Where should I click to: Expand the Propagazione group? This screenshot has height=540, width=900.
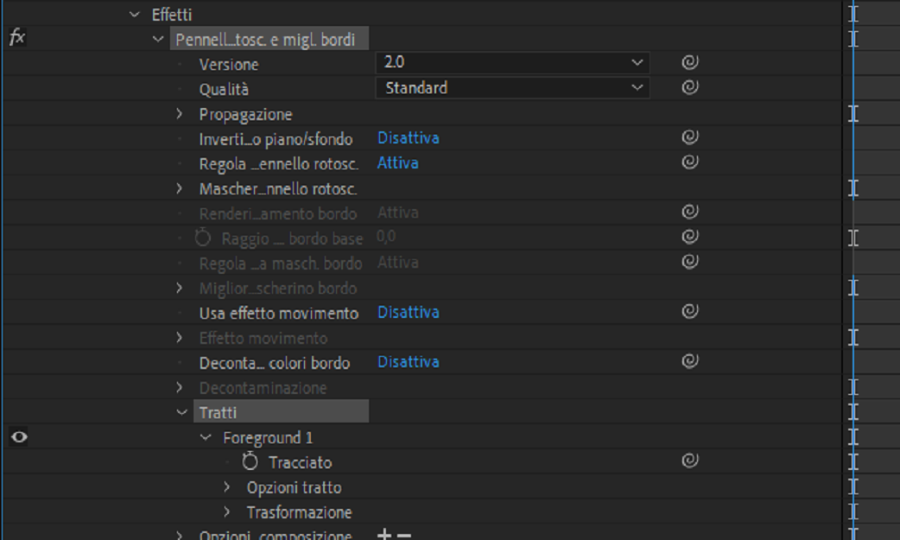[180, 113]
